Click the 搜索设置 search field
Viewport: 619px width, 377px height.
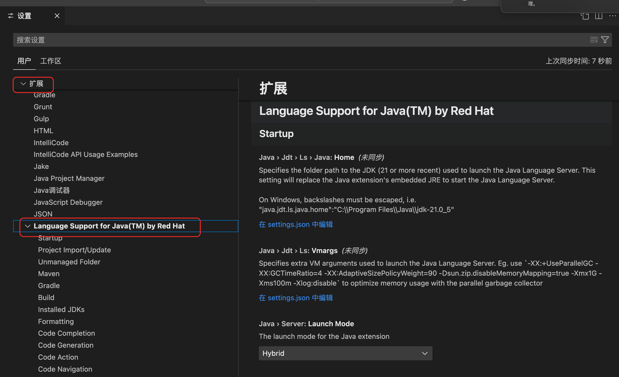pyautogui.click(x=300, y=40)
